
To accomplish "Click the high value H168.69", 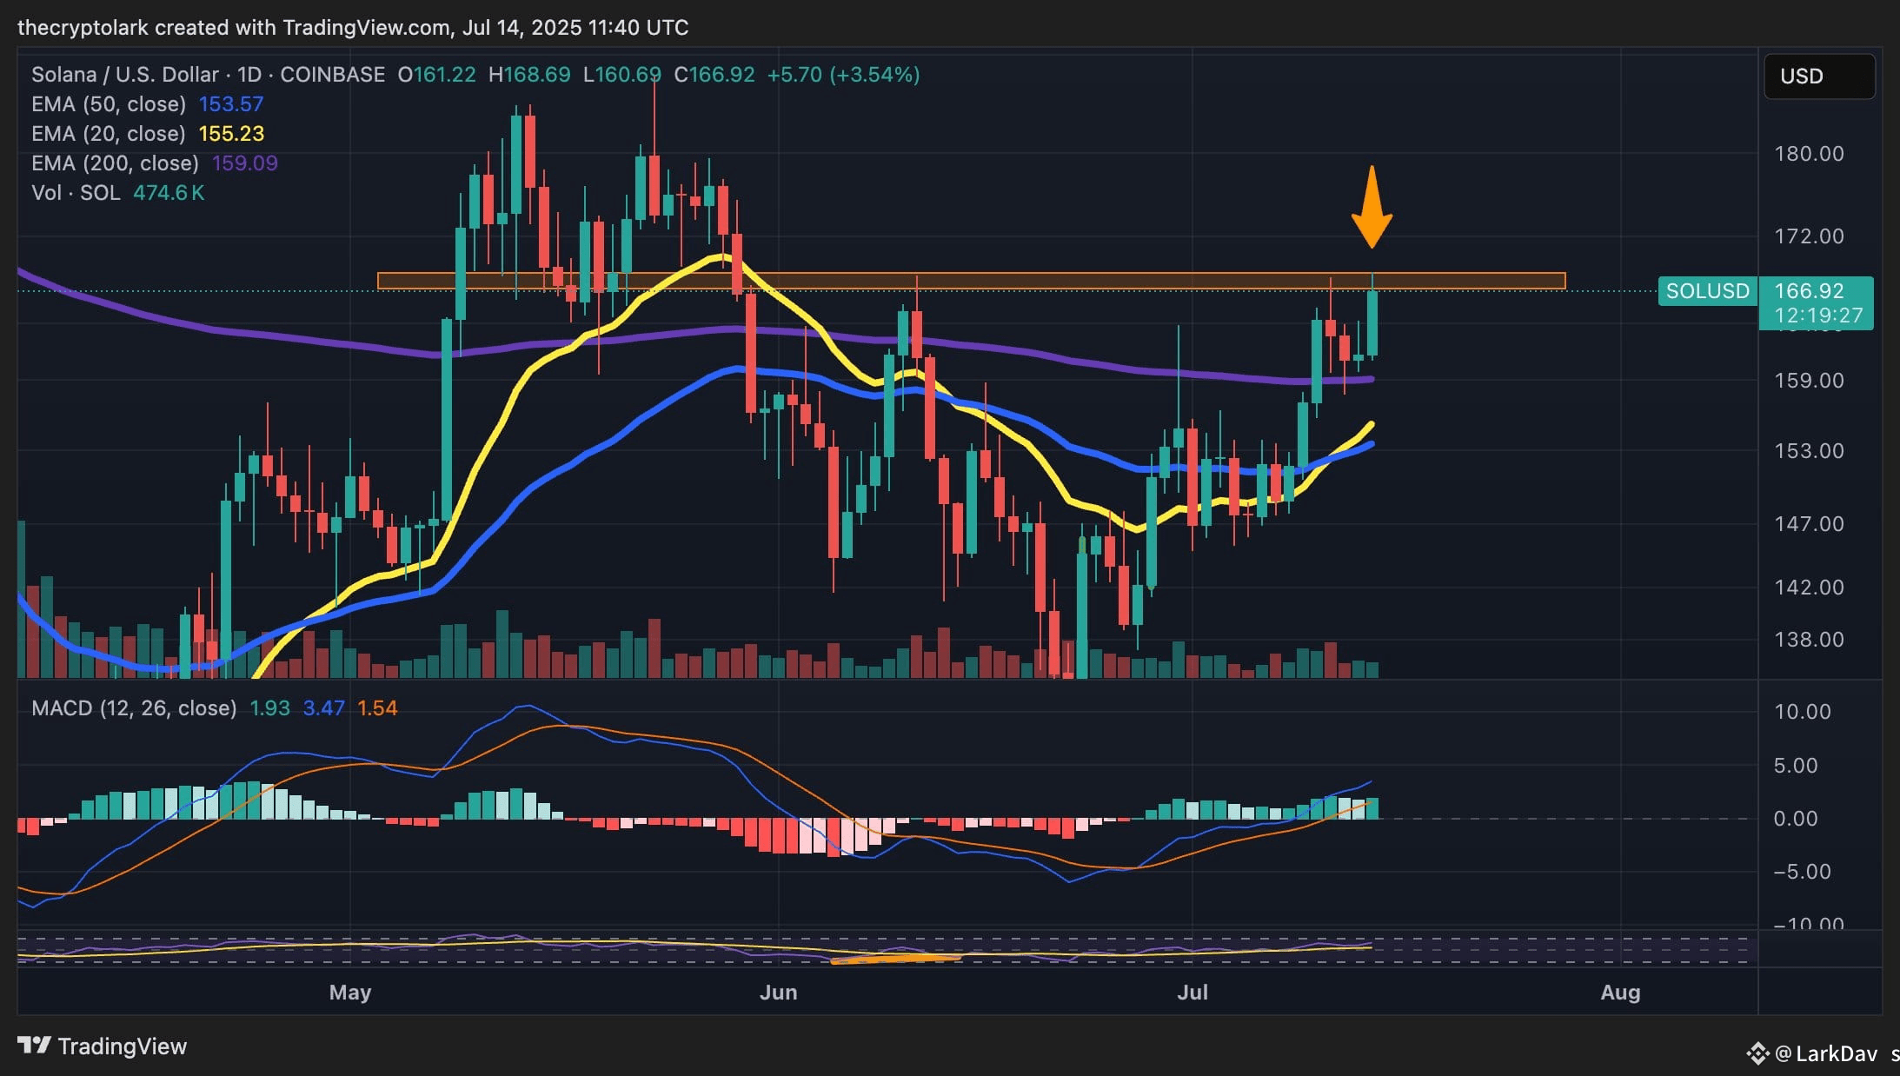I will [529, 75].
